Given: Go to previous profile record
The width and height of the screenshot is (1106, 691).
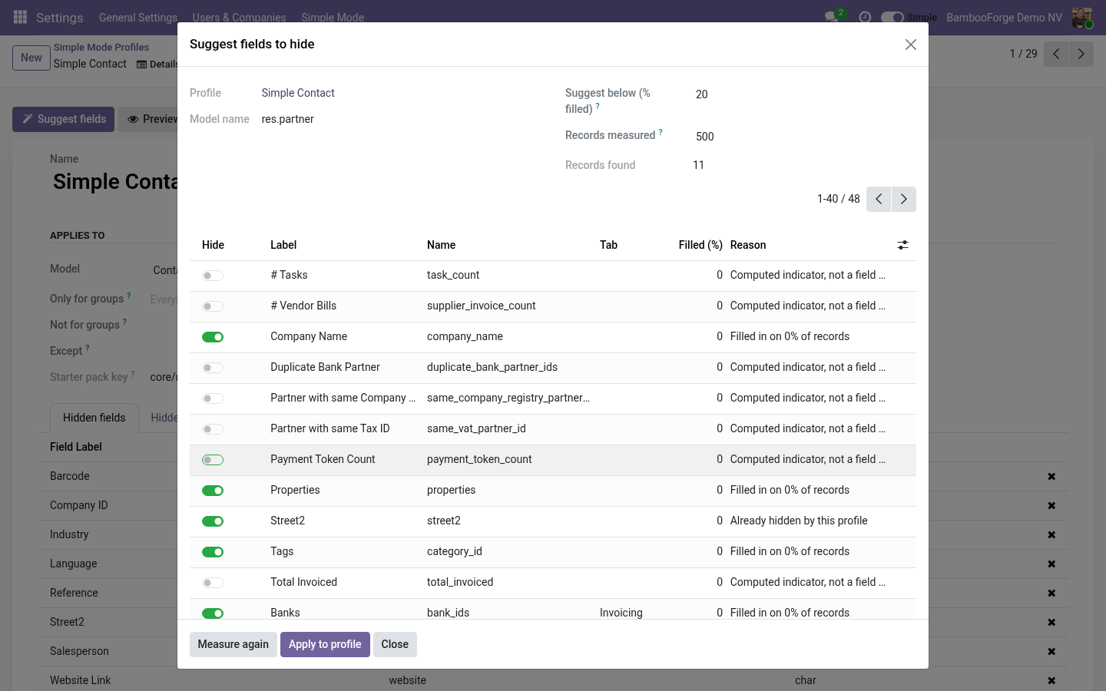Looking at the screenshot, I should pos(1056,54).
